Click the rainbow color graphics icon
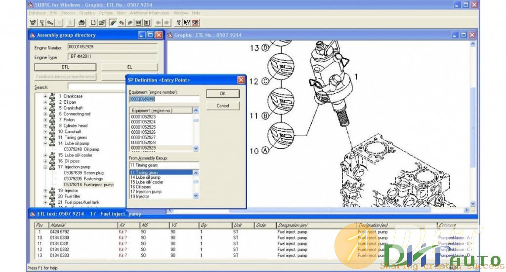506x272 pixels. [x=113, y=23]
